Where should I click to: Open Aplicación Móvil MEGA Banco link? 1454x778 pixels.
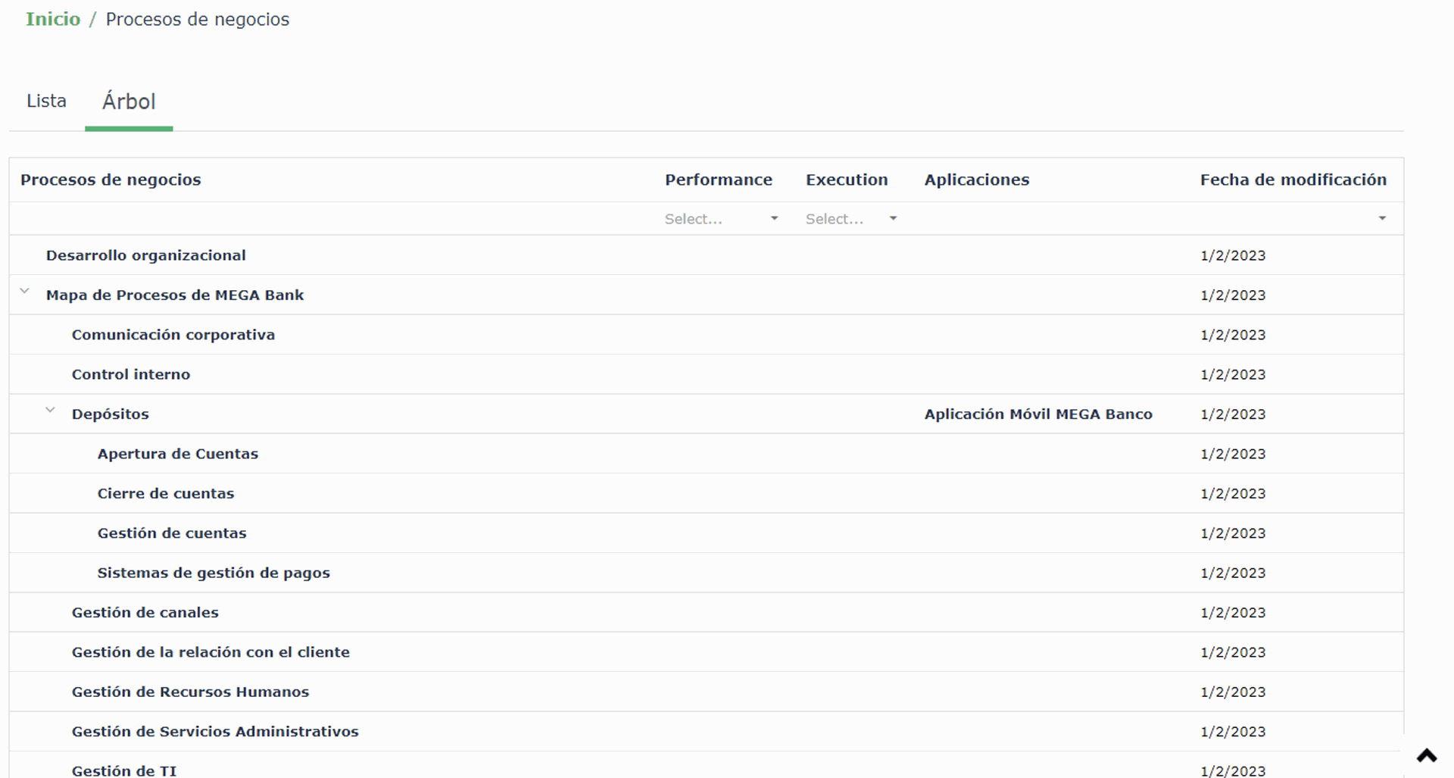1038,414
